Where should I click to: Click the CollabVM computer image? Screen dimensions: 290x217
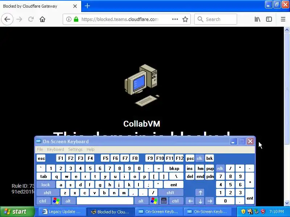[x=142, y=85]
